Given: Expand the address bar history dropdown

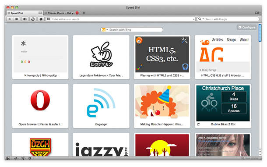Looking at the screenshot, I should pos(193,19).
